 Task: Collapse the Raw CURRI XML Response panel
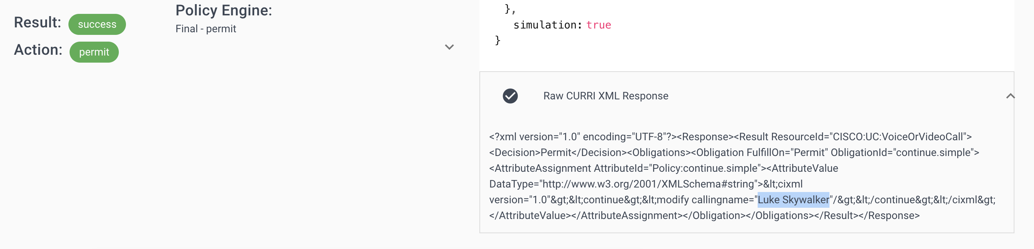(x=1010, y=96)
